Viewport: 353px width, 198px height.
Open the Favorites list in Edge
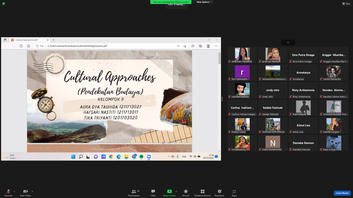coord(193,46)
